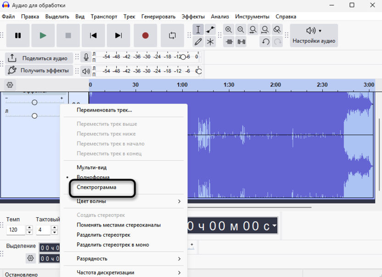Click the Trim audio outside selection icon
Screen dimensions: 382x277
pos(229,42)
